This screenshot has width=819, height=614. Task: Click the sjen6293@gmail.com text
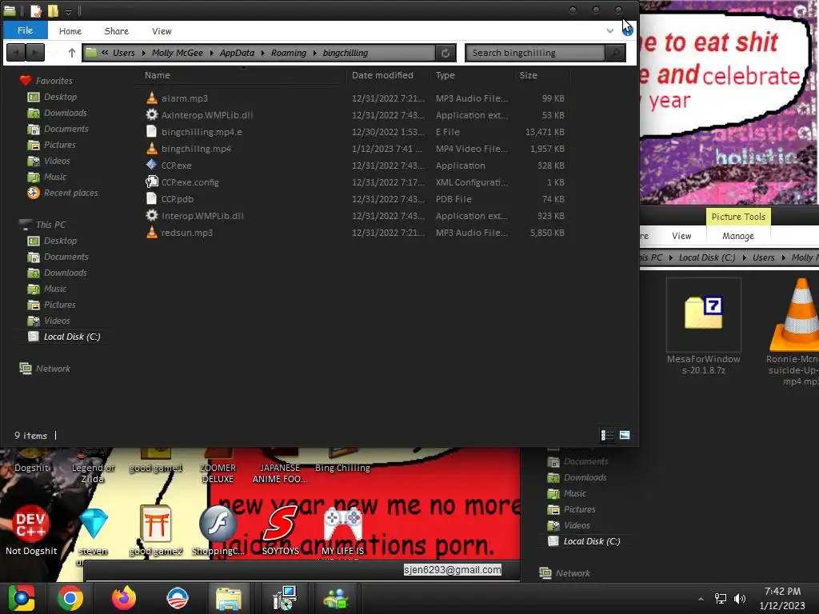[x=453, y=569]
